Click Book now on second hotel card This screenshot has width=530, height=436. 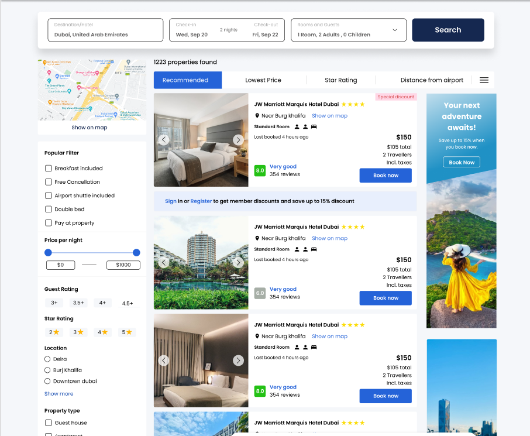(x=386, y=298)
